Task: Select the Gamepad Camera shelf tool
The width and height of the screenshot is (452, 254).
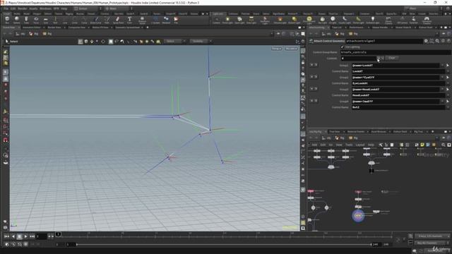Action: (427, 20)
